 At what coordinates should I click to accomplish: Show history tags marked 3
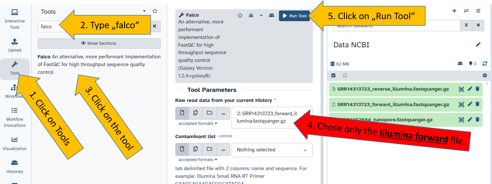tap(473, 64)
